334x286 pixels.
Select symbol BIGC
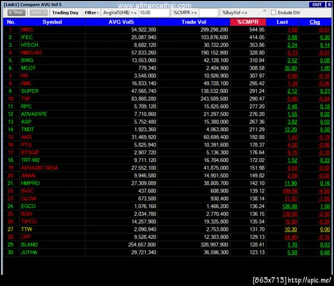[27, 191]
